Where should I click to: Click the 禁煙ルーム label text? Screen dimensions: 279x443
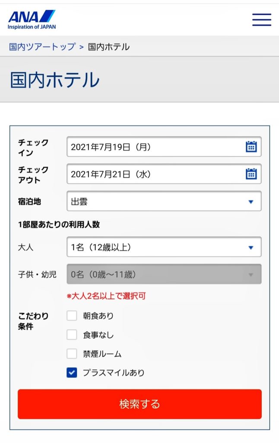[x=102, y=354]
